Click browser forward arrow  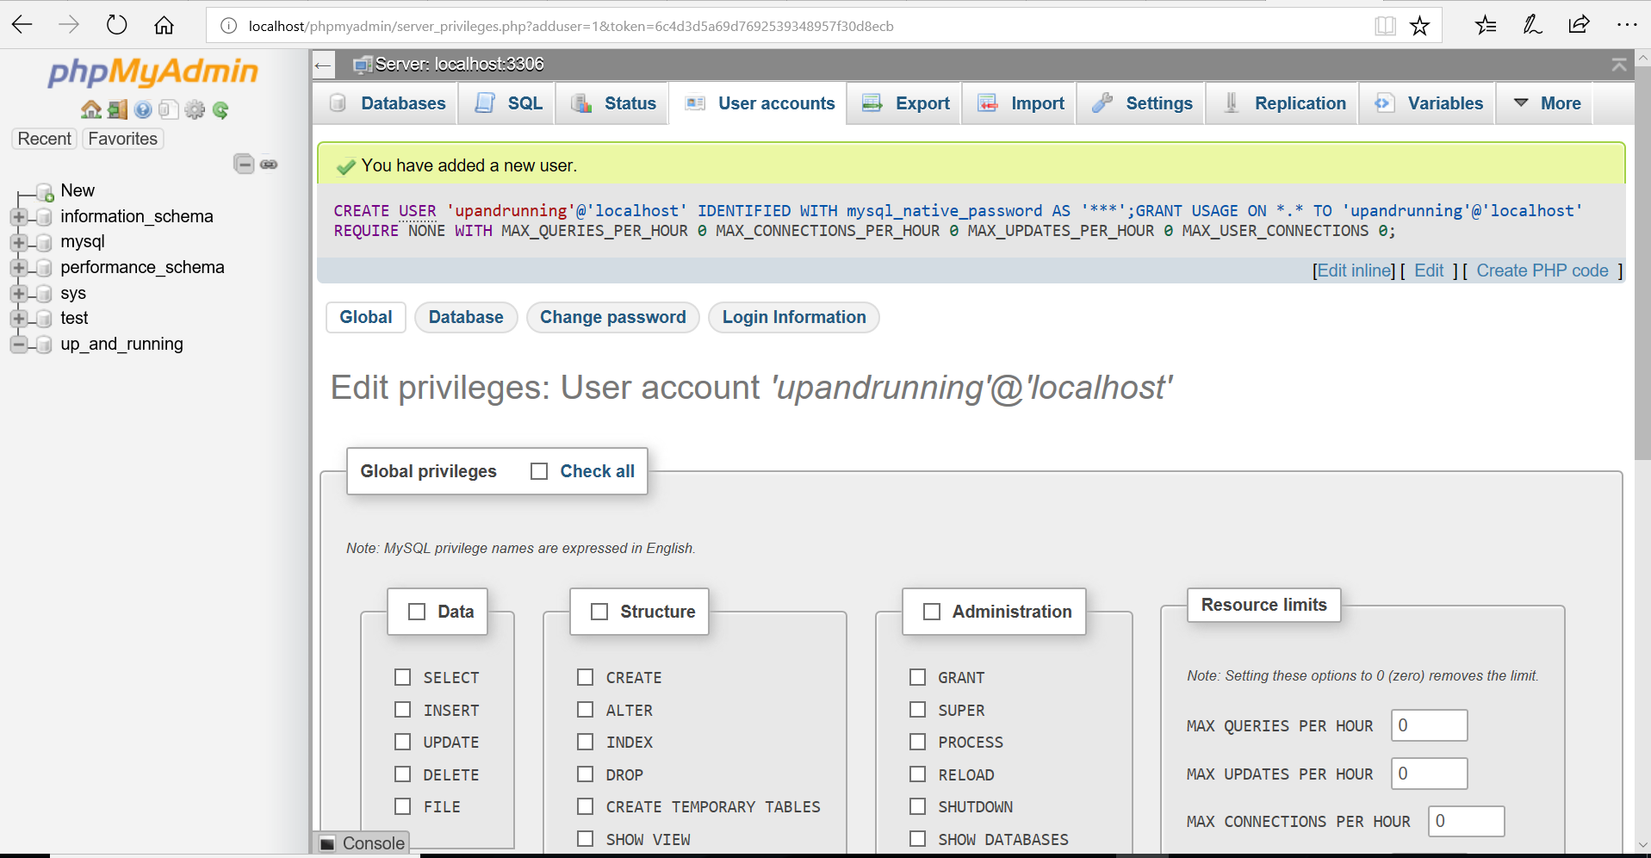[69, 25]
